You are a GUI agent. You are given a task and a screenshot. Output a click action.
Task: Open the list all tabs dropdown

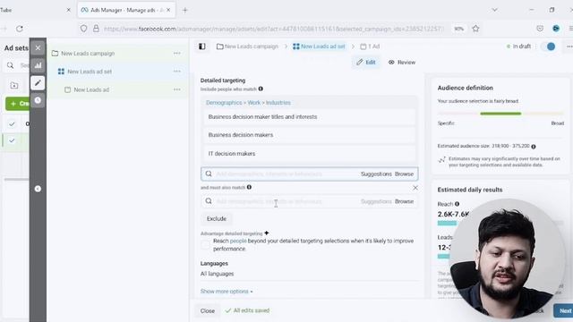(494, 10)
